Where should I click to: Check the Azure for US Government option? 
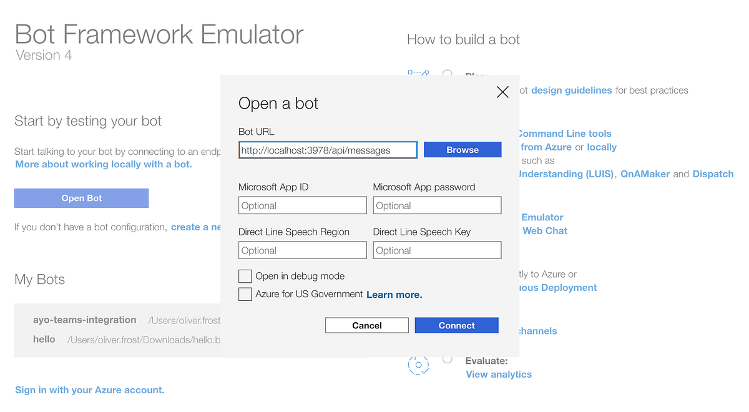click(245, 294)
